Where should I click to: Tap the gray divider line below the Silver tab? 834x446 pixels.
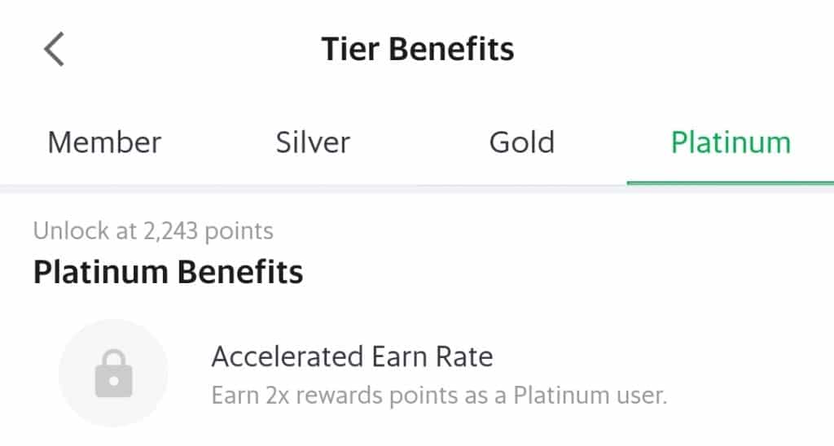(313, 188)
